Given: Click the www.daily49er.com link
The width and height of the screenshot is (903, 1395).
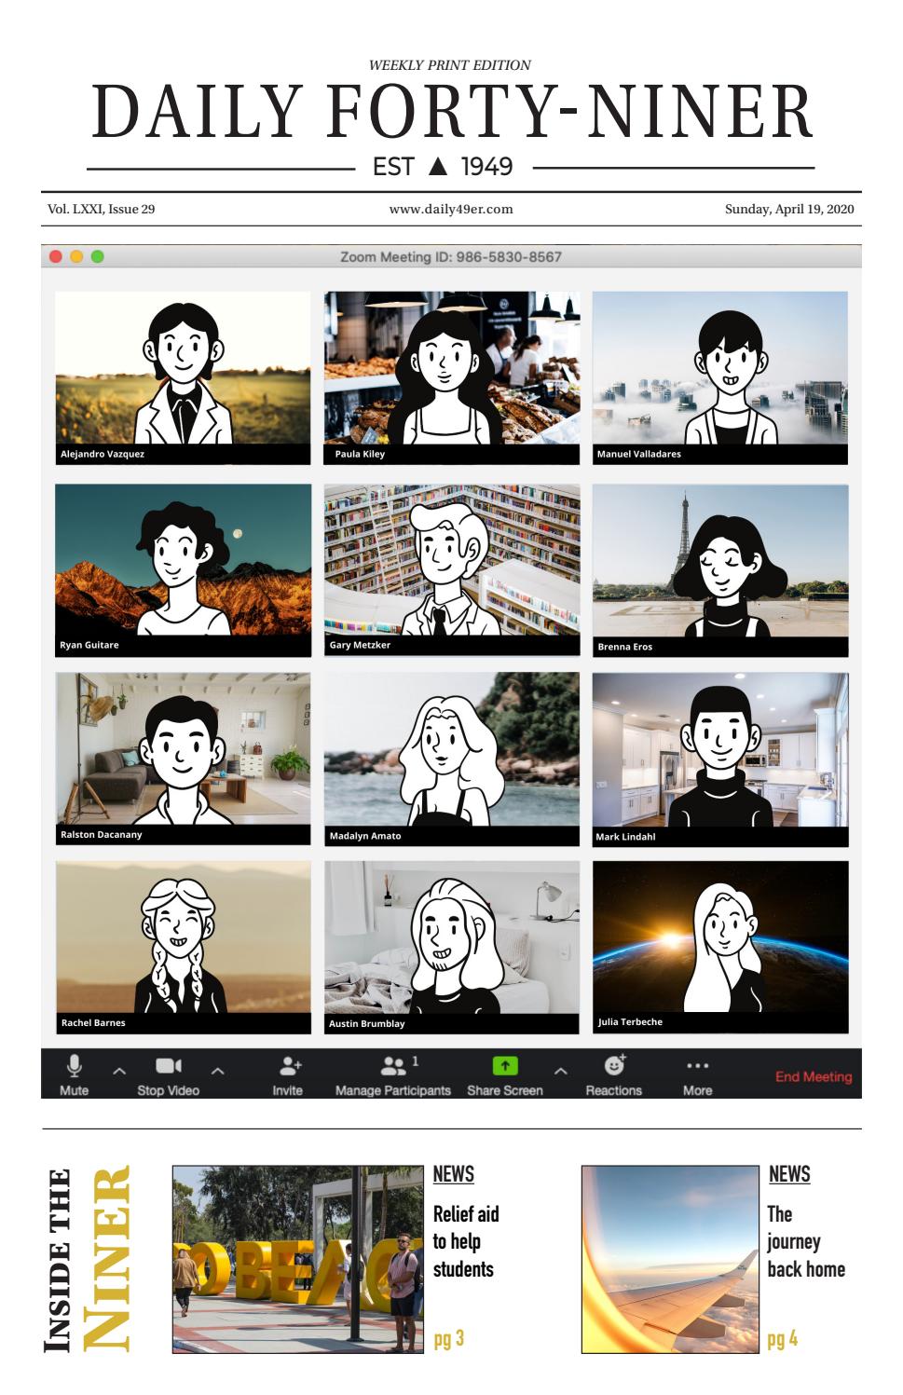Looking at the screenshot, I should [451, 210].
